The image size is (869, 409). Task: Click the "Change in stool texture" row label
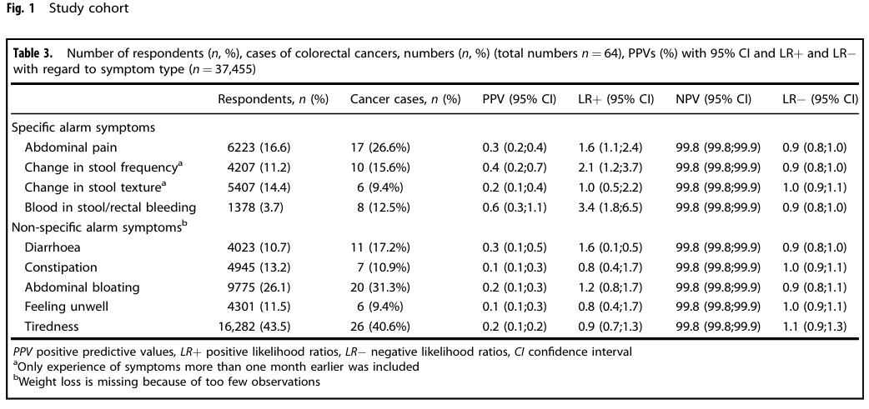pos(95,187)
